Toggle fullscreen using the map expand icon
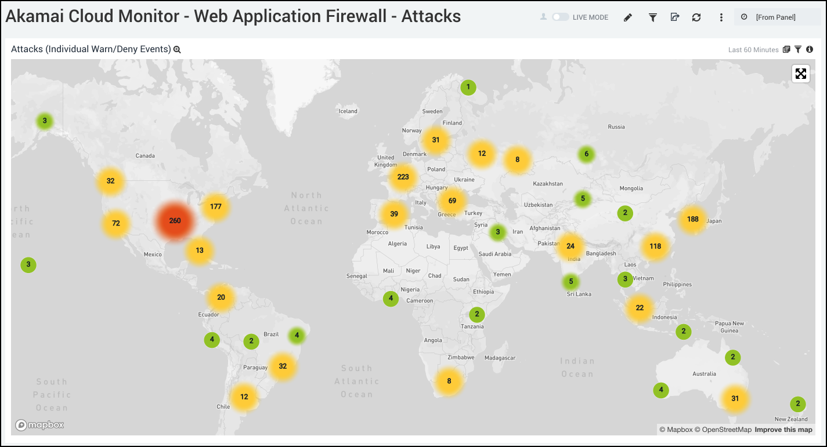Viewport: 827px width, 447px height. coord(801,74)
